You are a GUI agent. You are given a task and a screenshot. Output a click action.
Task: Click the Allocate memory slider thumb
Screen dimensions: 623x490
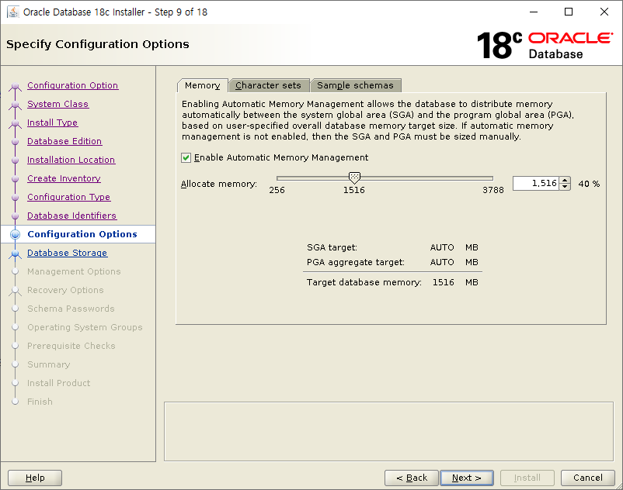click(354, 178)
